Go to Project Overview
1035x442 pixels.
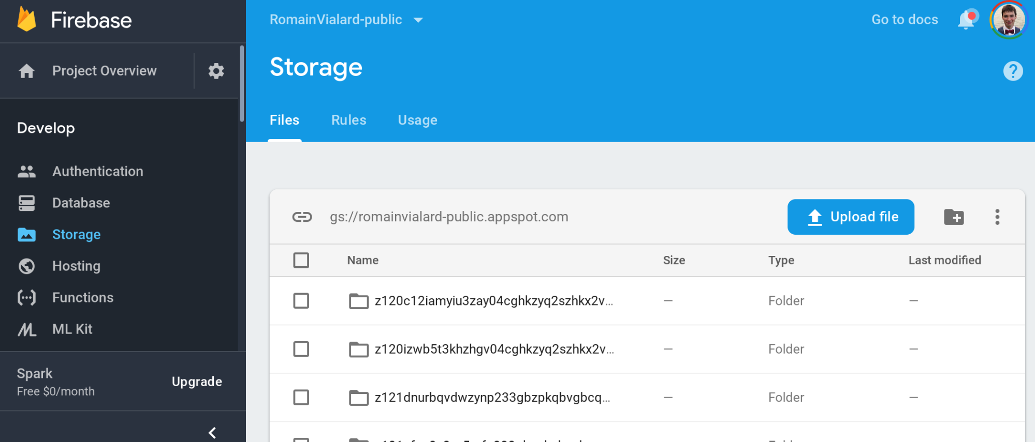click(104, 71)
